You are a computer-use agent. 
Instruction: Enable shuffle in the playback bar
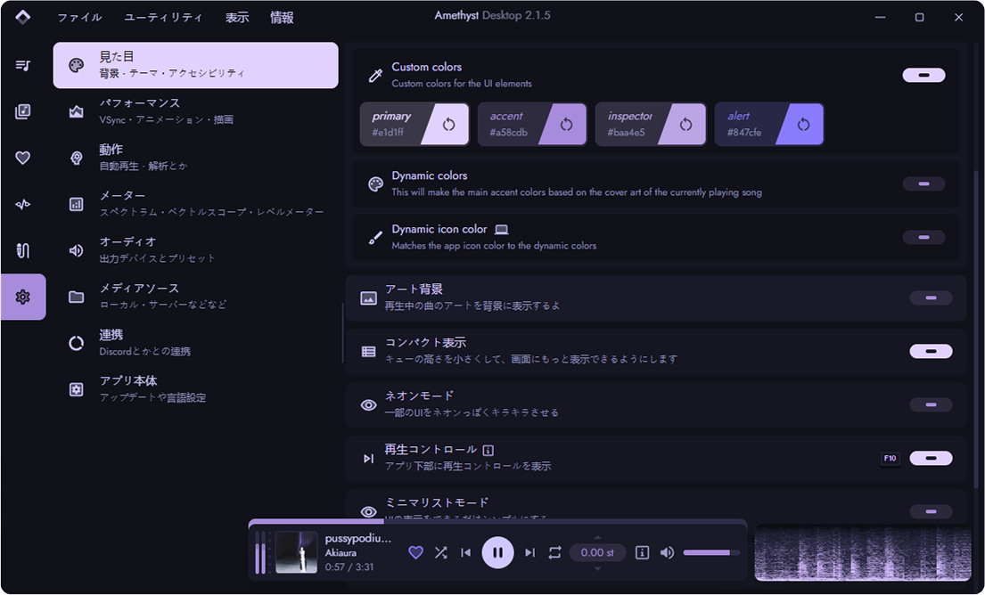[440, 552]
